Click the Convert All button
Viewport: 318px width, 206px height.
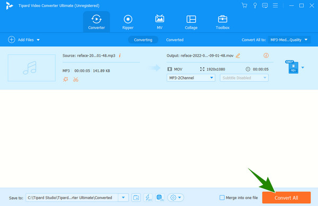tap(286, 198)
